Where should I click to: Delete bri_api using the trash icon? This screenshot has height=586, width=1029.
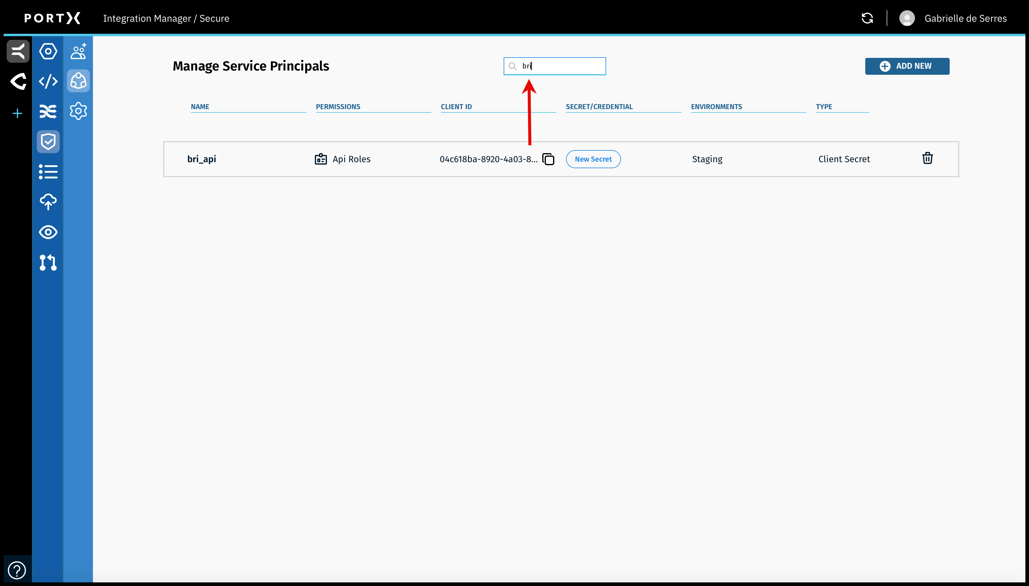[927, 158]
